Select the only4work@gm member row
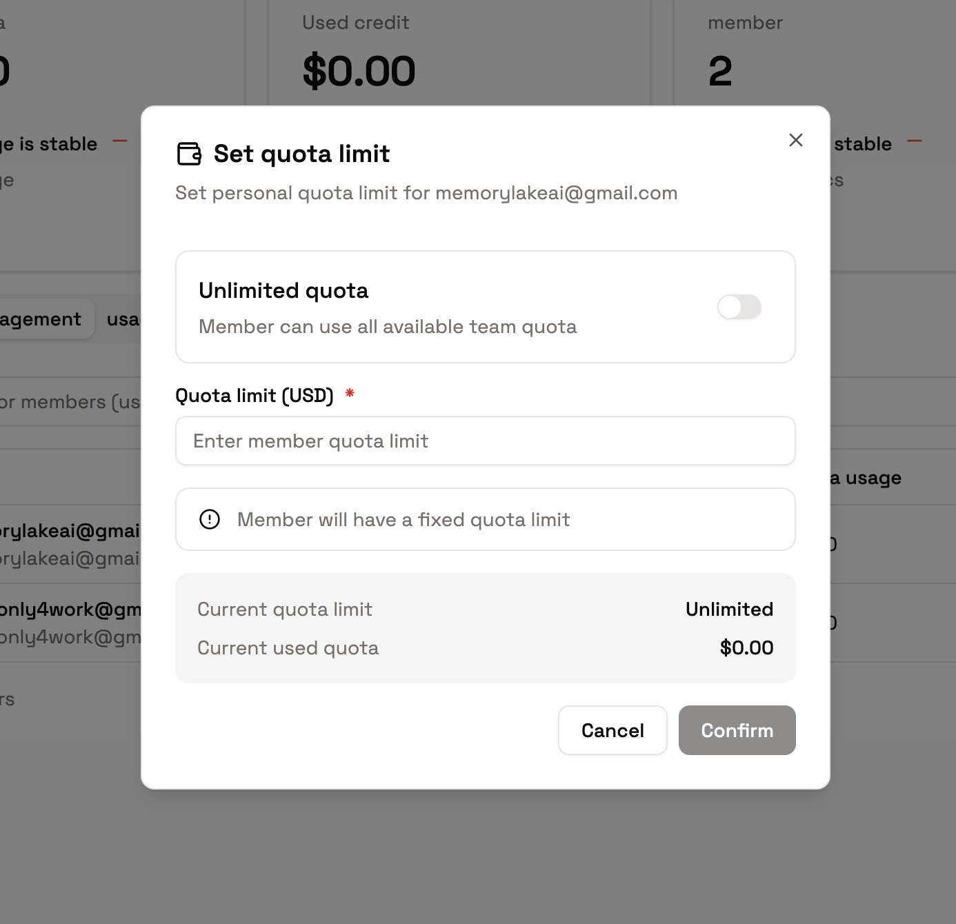This screenshot has width=956, height=924. (x=70, y=623)
